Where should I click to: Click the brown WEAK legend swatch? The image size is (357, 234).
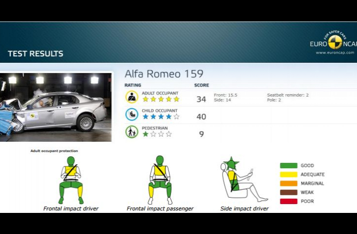(288, 192)
